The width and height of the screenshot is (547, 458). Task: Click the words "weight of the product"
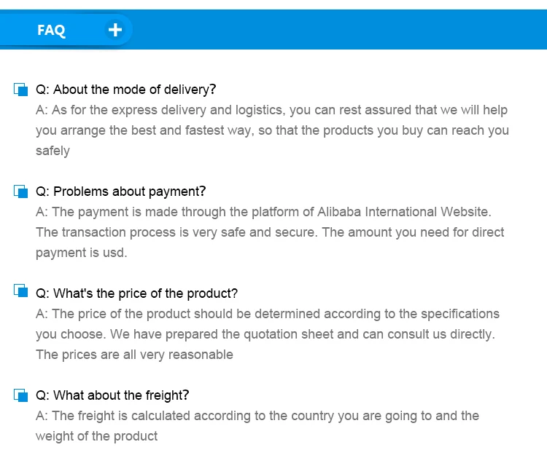(96, 436)
